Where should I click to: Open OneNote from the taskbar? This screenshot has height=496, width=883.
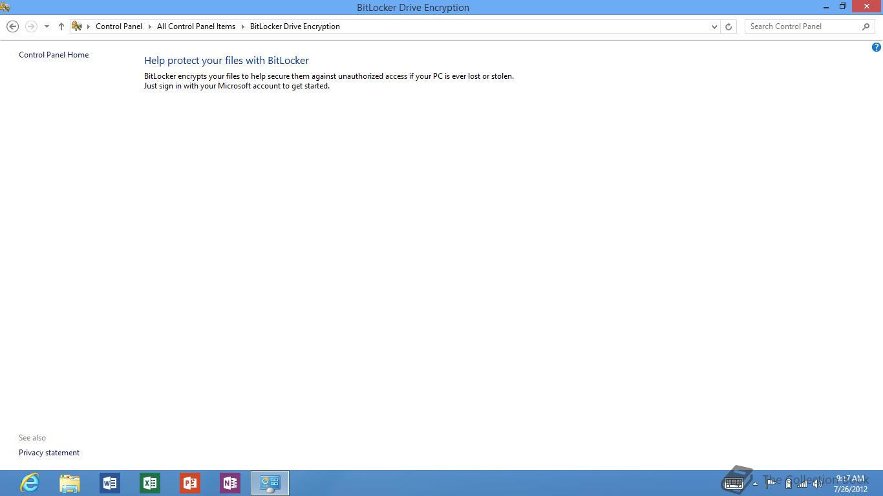point(230,483)
